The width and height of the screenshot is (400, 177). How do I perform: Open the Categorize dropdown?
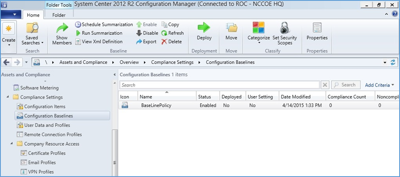pyautogui.click(x=259, y=34)
